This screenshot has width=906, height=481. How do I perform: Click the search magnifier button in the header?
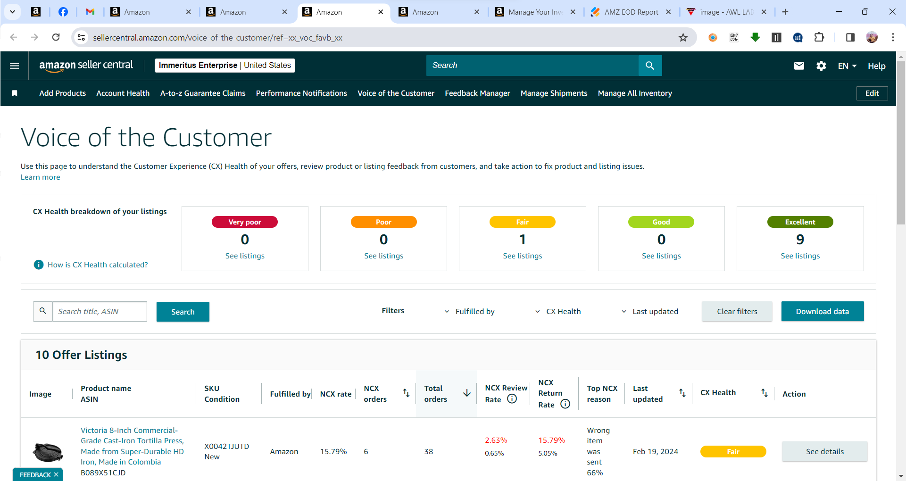coord(650,66)
